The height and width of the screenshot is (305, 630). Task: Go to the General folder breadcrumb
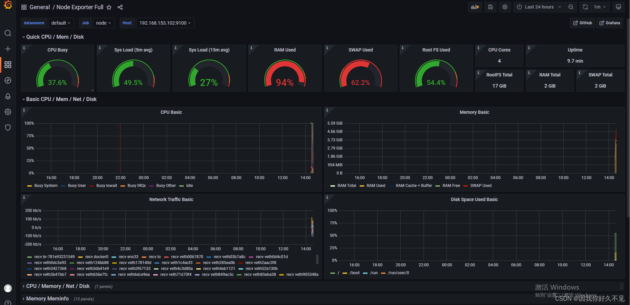(x=40, y=7)
